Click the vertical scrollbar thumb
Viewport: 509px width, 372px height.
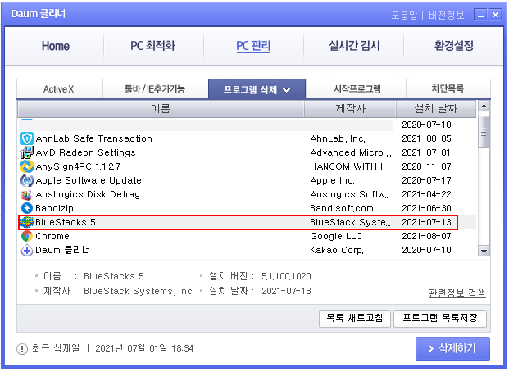pyautogui.click(x=484, y=132)
